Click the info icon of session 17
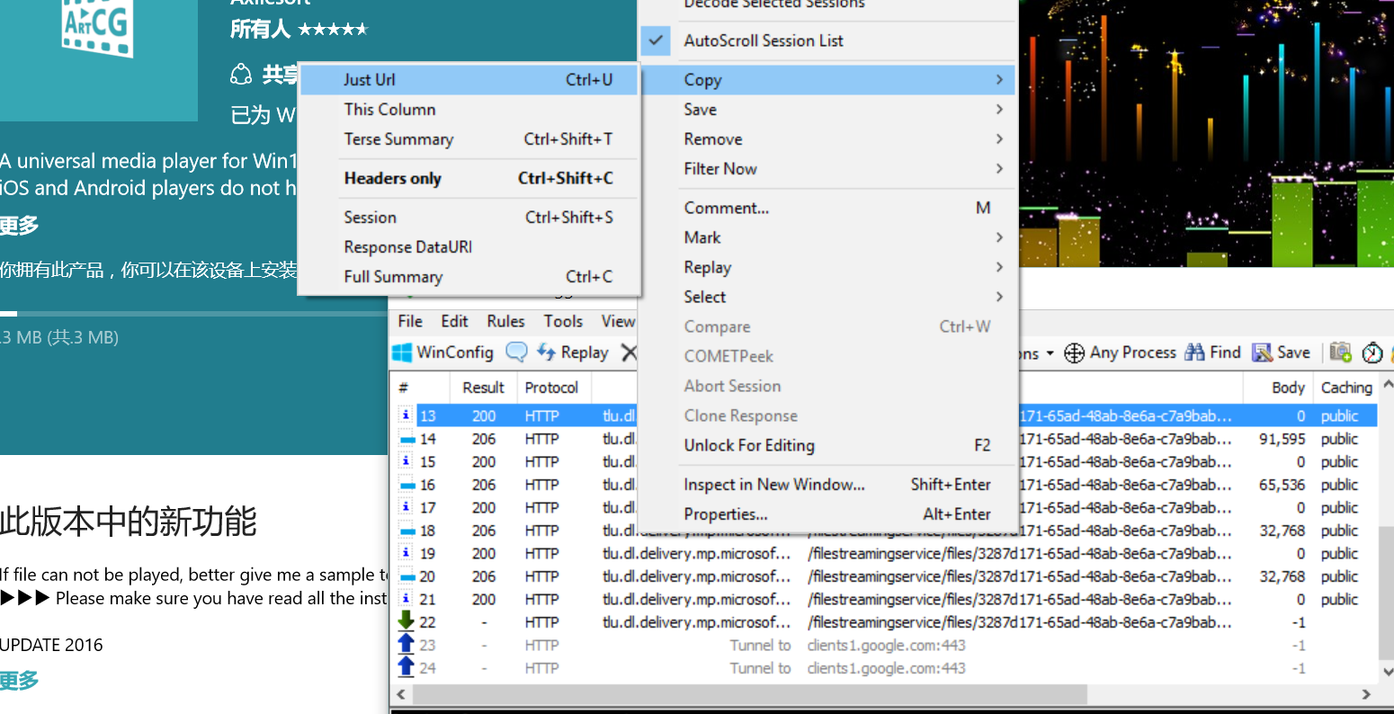 pos(406,506)
